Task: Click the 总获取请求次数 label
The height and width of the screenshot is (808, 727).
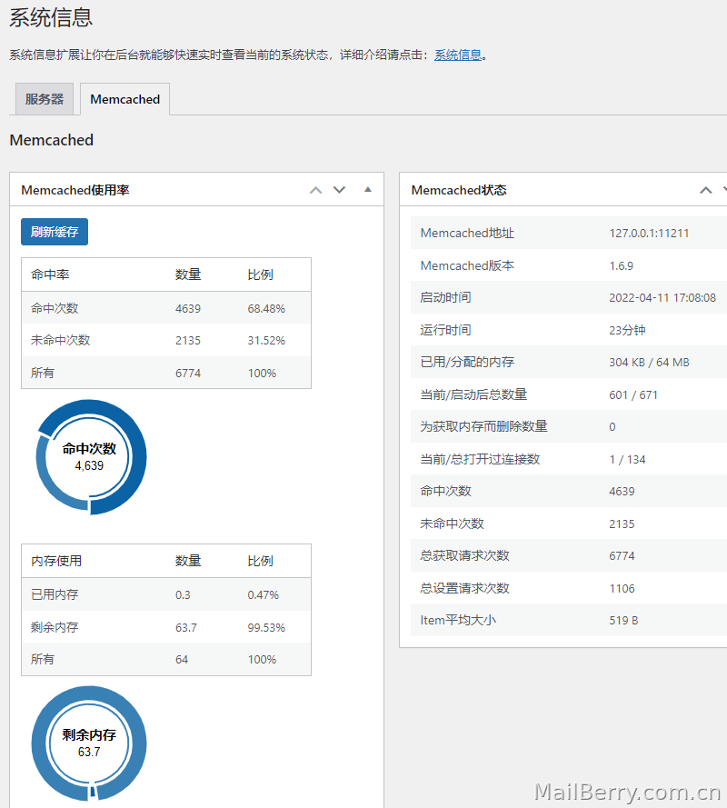Action: coord(464,555)
